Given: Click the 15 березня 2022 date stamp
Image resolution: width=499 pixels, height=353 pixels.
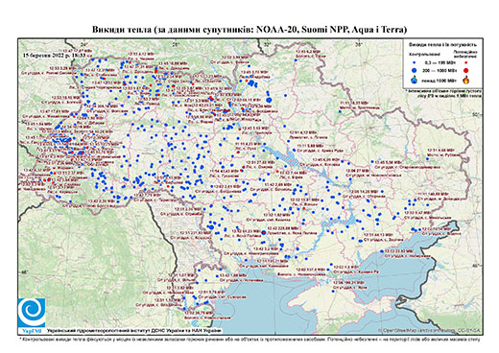Looking at the screenshot, I should (54, 55).
